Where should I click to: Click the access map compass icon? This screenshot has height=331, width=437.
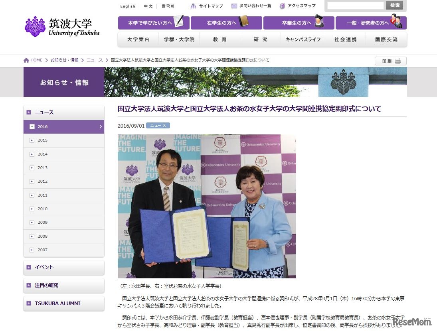coord(282,6)
